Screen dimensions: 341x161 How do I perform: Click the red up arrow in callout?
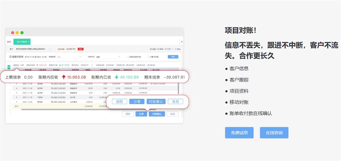click(63, 77)
